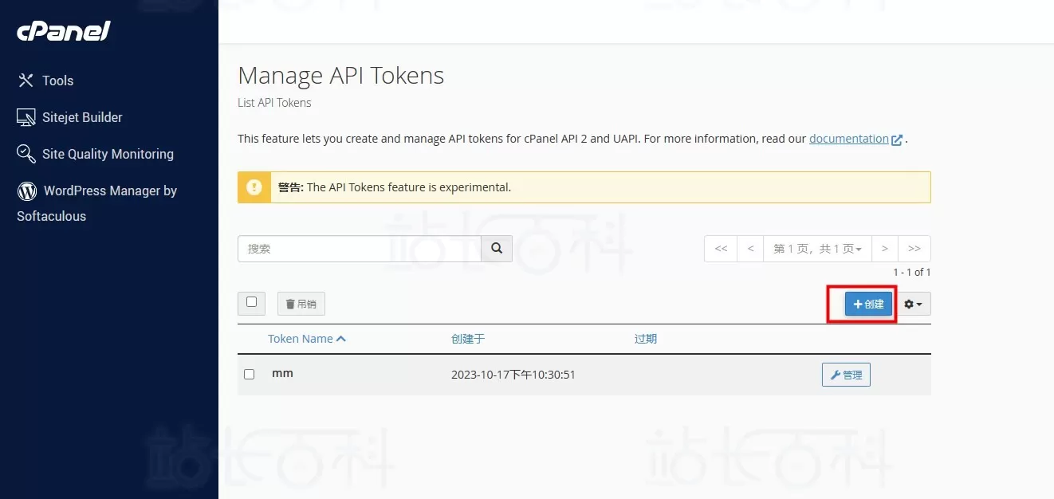Click the WordPress logo icon in sidebar
Image resolution: width=1054 pixels, height=499 pixels.
coord(27,191)
